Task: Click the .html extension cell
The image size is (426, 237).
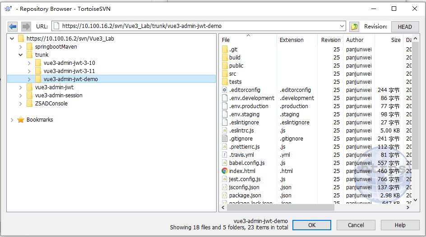Action: point(287,171)
